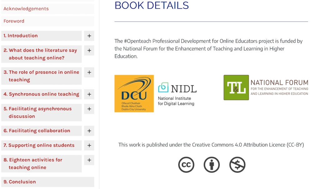Screen dimensions: 320x189
Task: Expand Eighteen activities chapter plus button
Action: [89, 160]
